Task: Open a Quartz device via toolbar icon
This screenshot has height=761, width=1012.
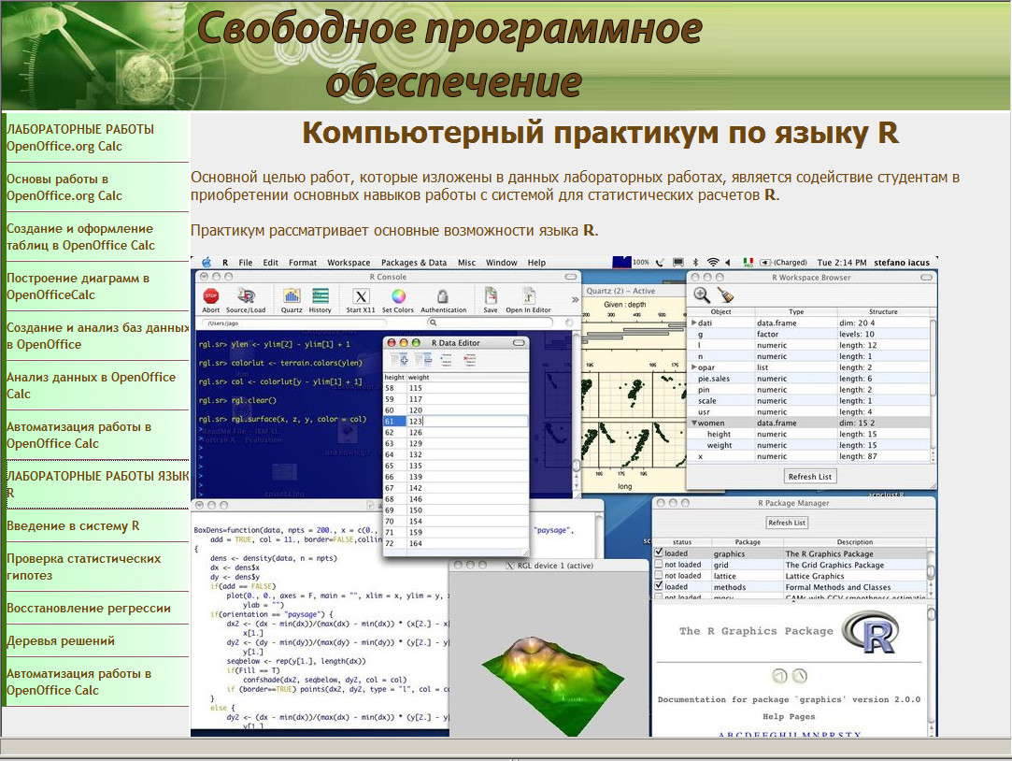Action: click(292, 296)
